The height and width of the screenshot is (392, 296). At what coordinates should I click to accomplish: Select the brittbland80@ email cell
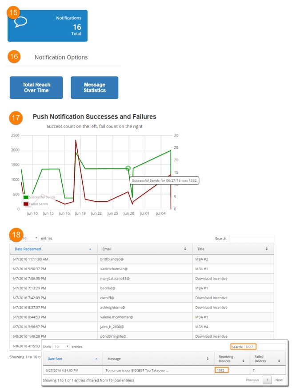[145, 259]
